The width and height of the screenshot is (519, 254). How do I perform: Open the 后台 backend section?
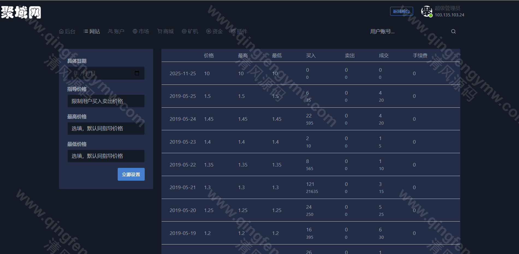[67, 31]
